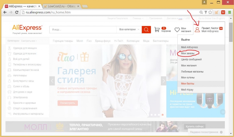Viewport: 234px width, 137px height.
Task: Click the heart wishlist icon
Action: (177, 30)
